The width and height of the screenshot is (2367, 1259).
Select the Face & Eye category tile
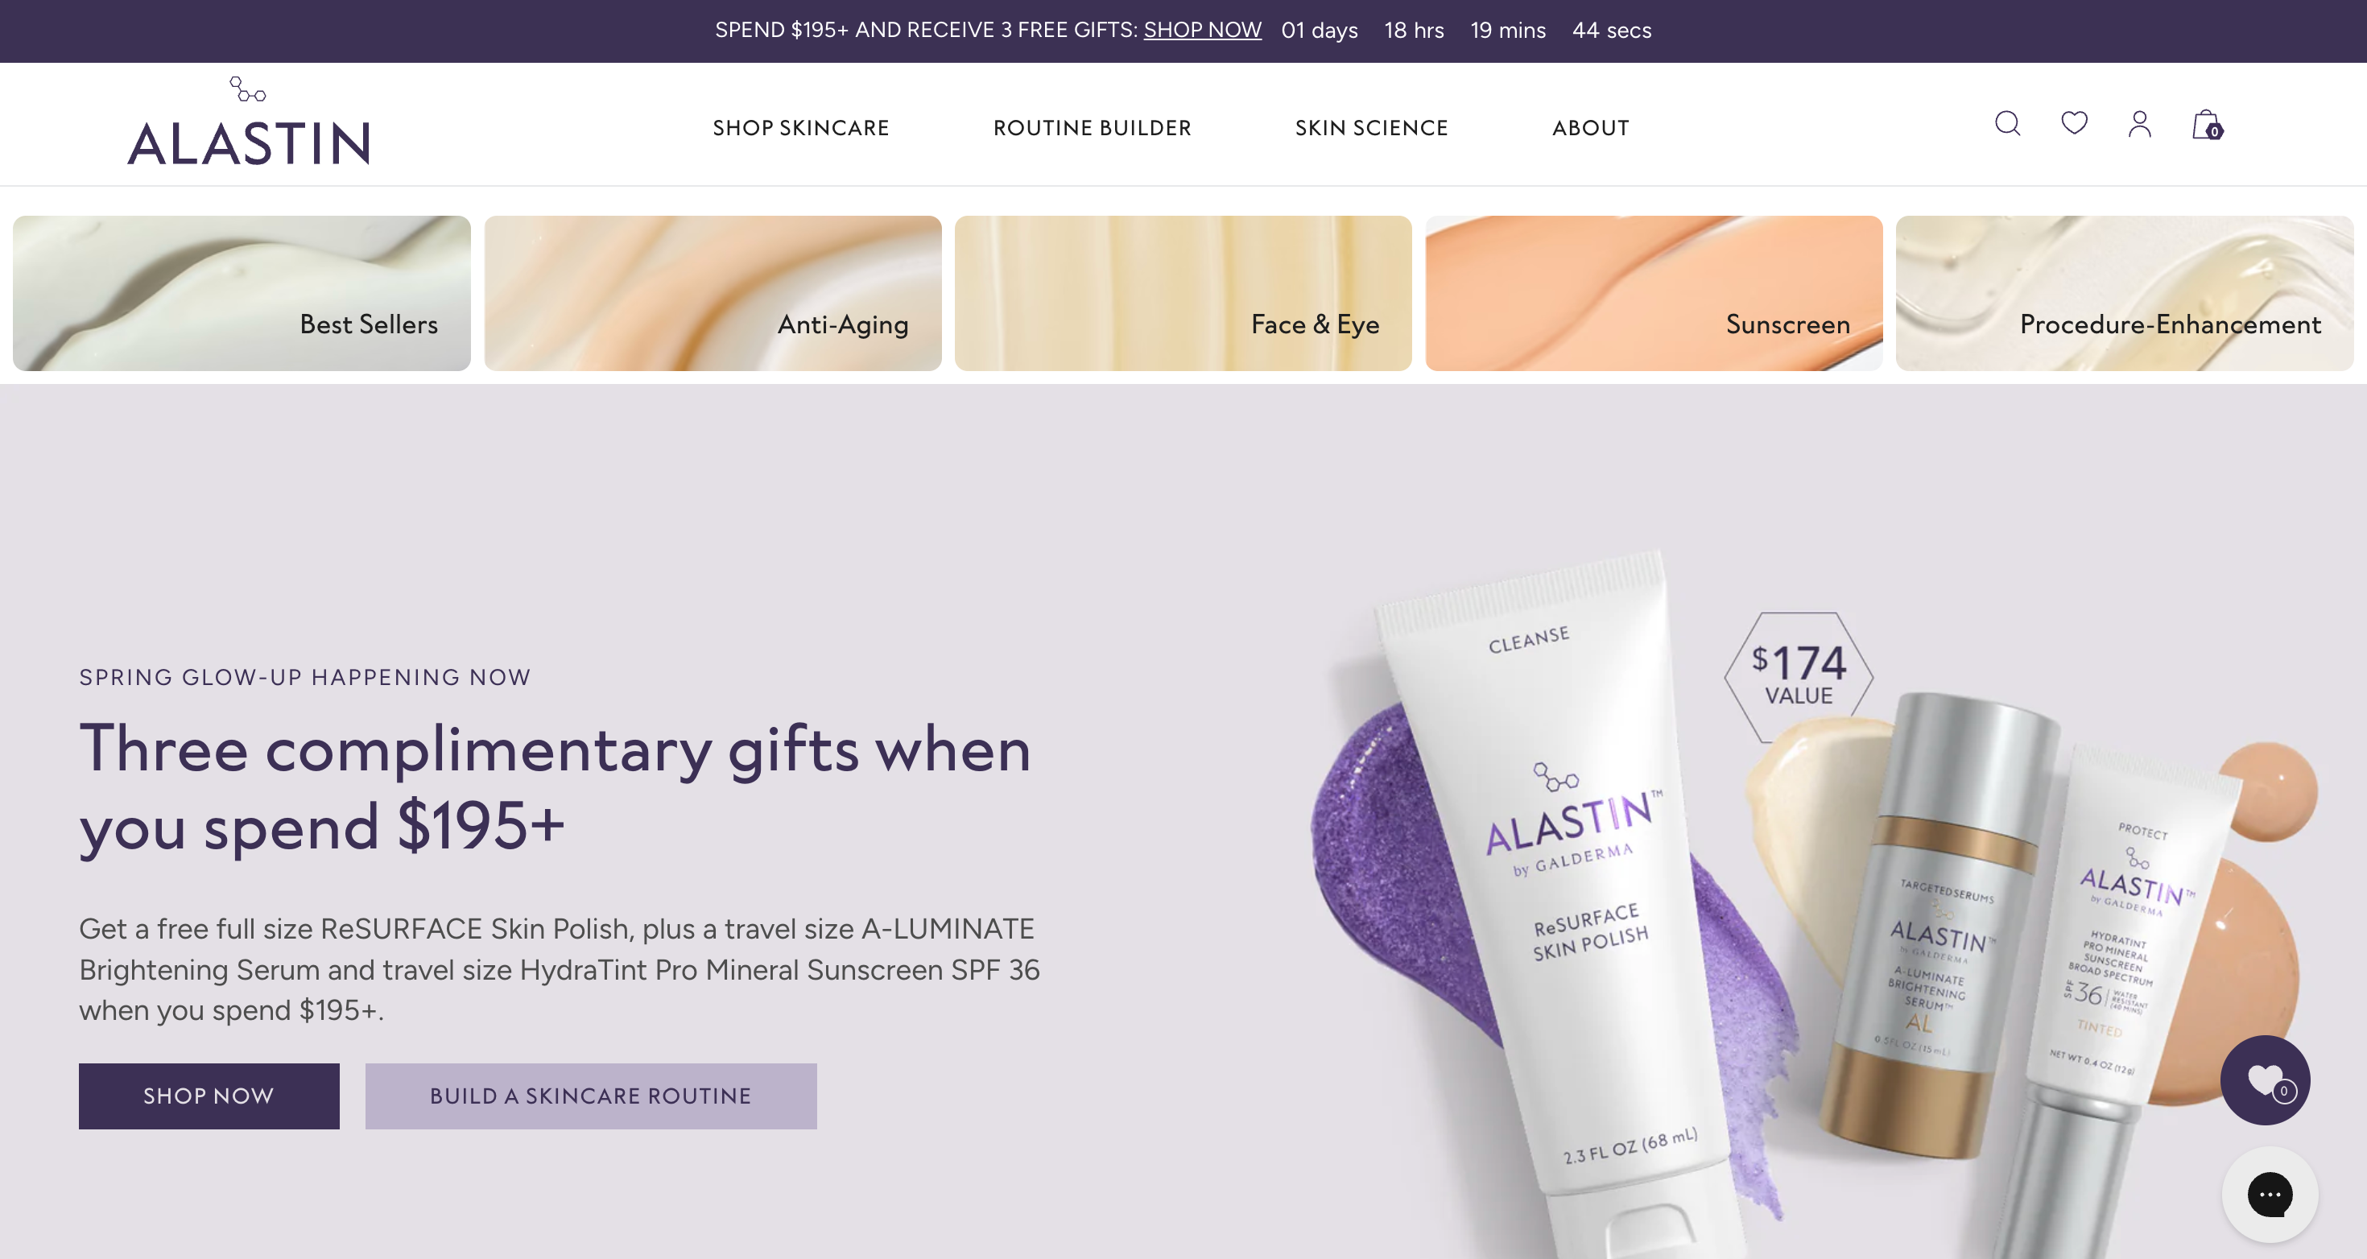(1183, 293)
